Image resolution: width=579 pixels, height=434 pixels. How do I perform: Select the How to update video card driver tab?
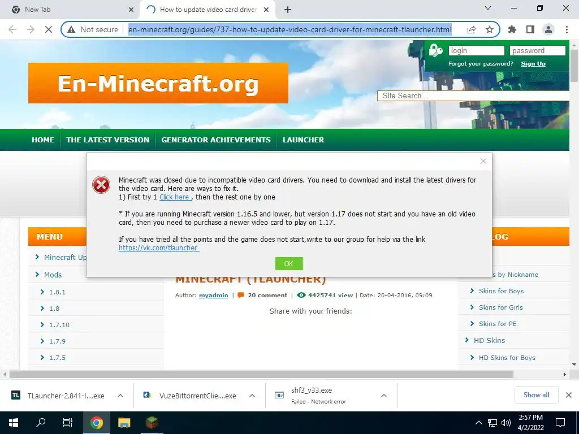208,10
